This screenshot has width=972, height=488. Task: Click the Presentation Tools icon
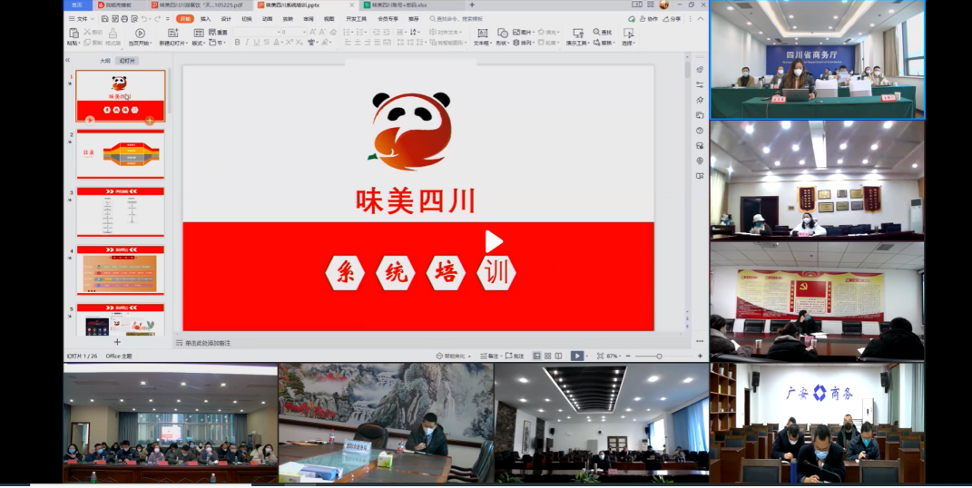(x=578, y=33)
